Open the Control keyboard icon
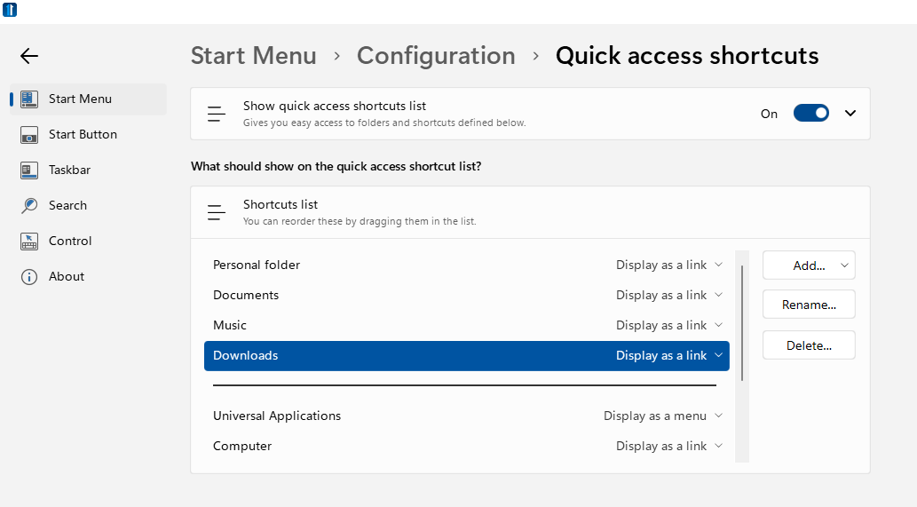 pyautogui.click(x=29, y=241)
